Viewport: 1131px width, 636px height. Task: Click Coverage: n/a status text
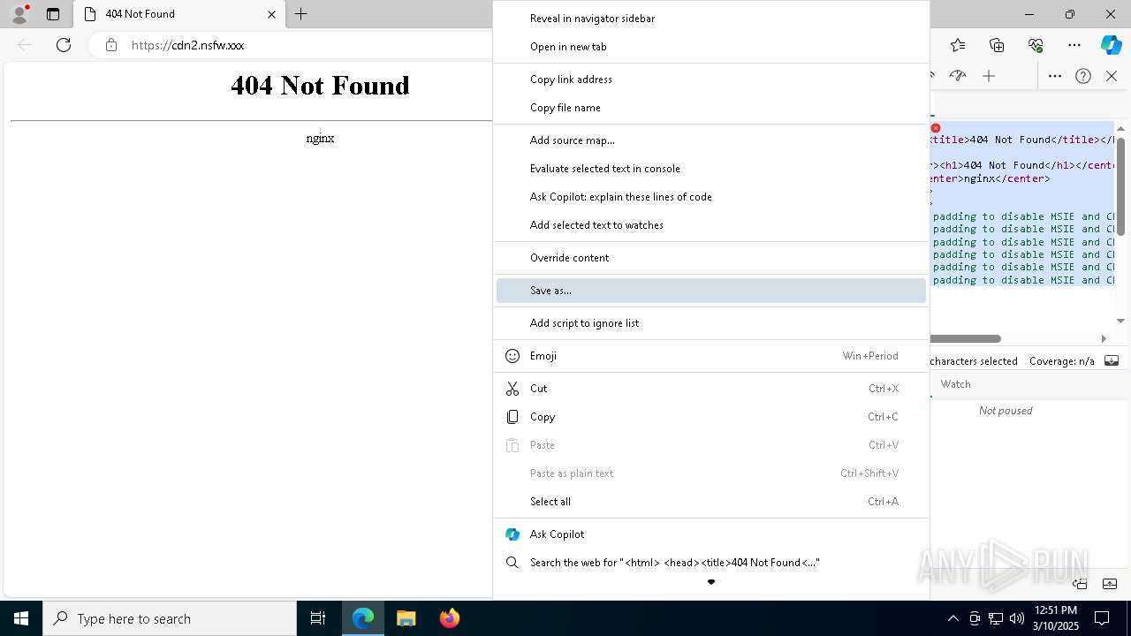tap(1062, 360)
